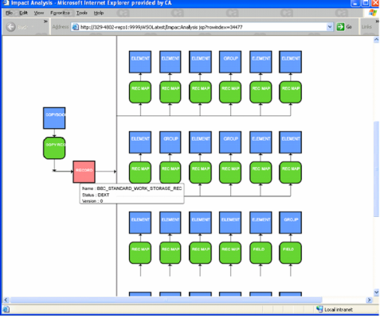Expand the Links bar overflow chevron
The width and height of the screenshot is (380, 318).
tap(377, 21)
